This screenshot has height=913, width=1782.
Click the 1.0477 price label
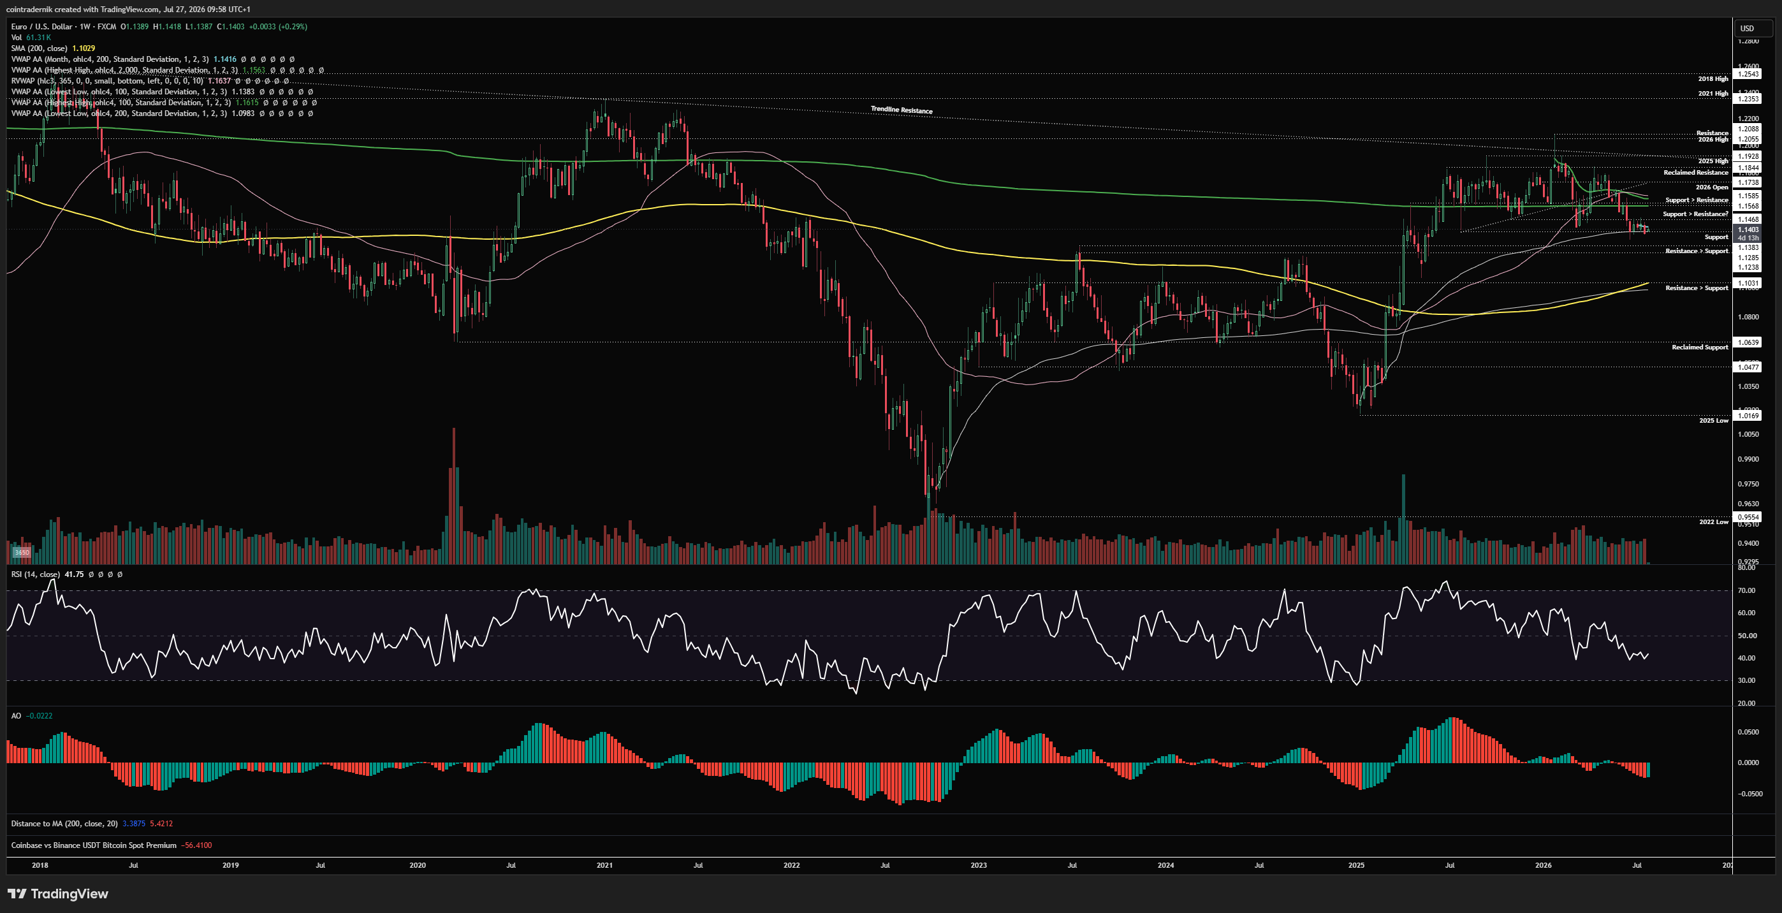click(1748, 367)
